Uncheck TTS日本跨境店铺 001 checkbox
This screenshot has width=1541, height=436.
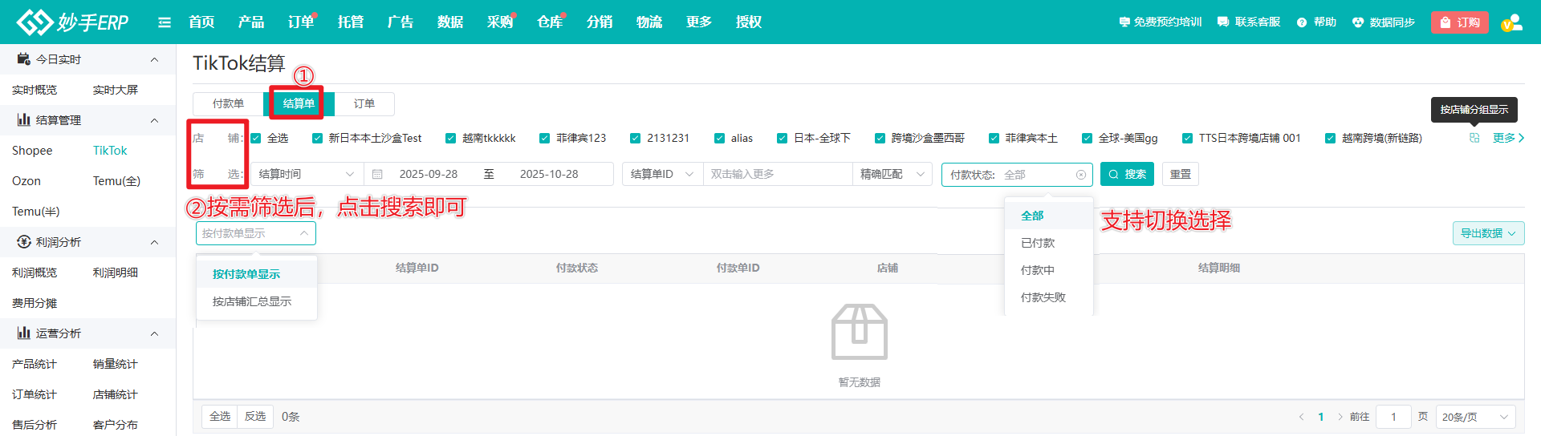point(1188,138)
